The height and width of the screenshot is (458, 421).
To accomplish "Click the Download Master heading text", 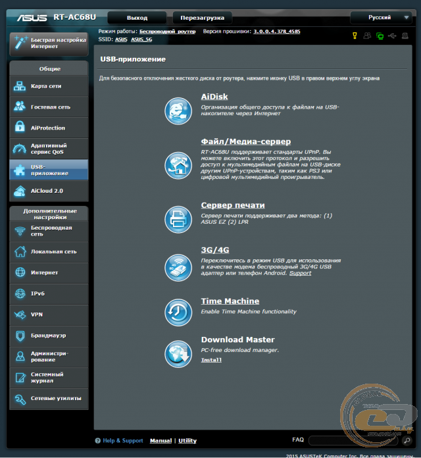I will 238,340.
